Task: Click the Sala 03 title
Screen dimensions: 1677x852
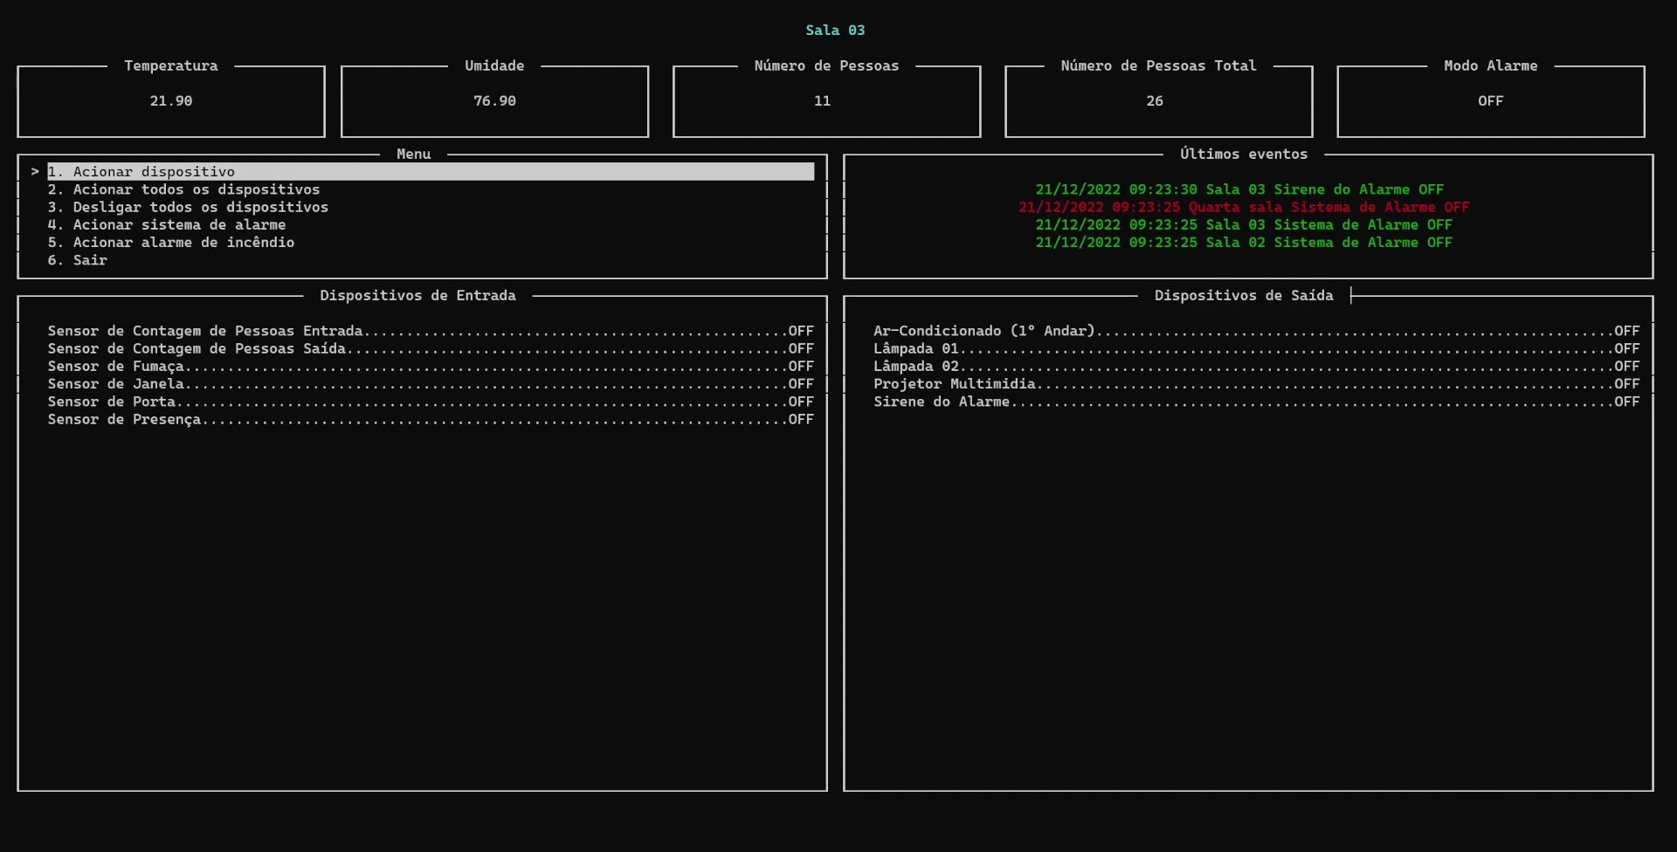Action: [835, 31]
